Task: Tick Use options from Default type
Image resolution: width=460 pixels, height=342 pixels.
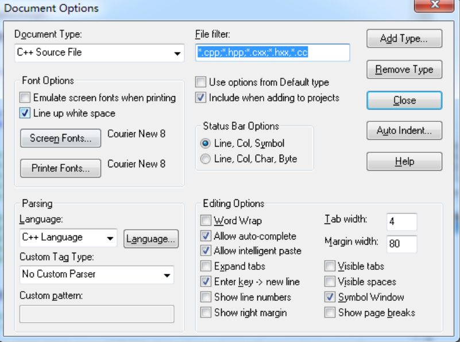Action: point(200,82)
